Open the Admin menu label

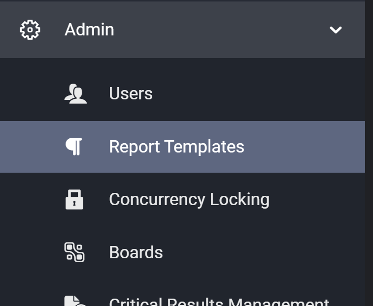click(90, 30)
